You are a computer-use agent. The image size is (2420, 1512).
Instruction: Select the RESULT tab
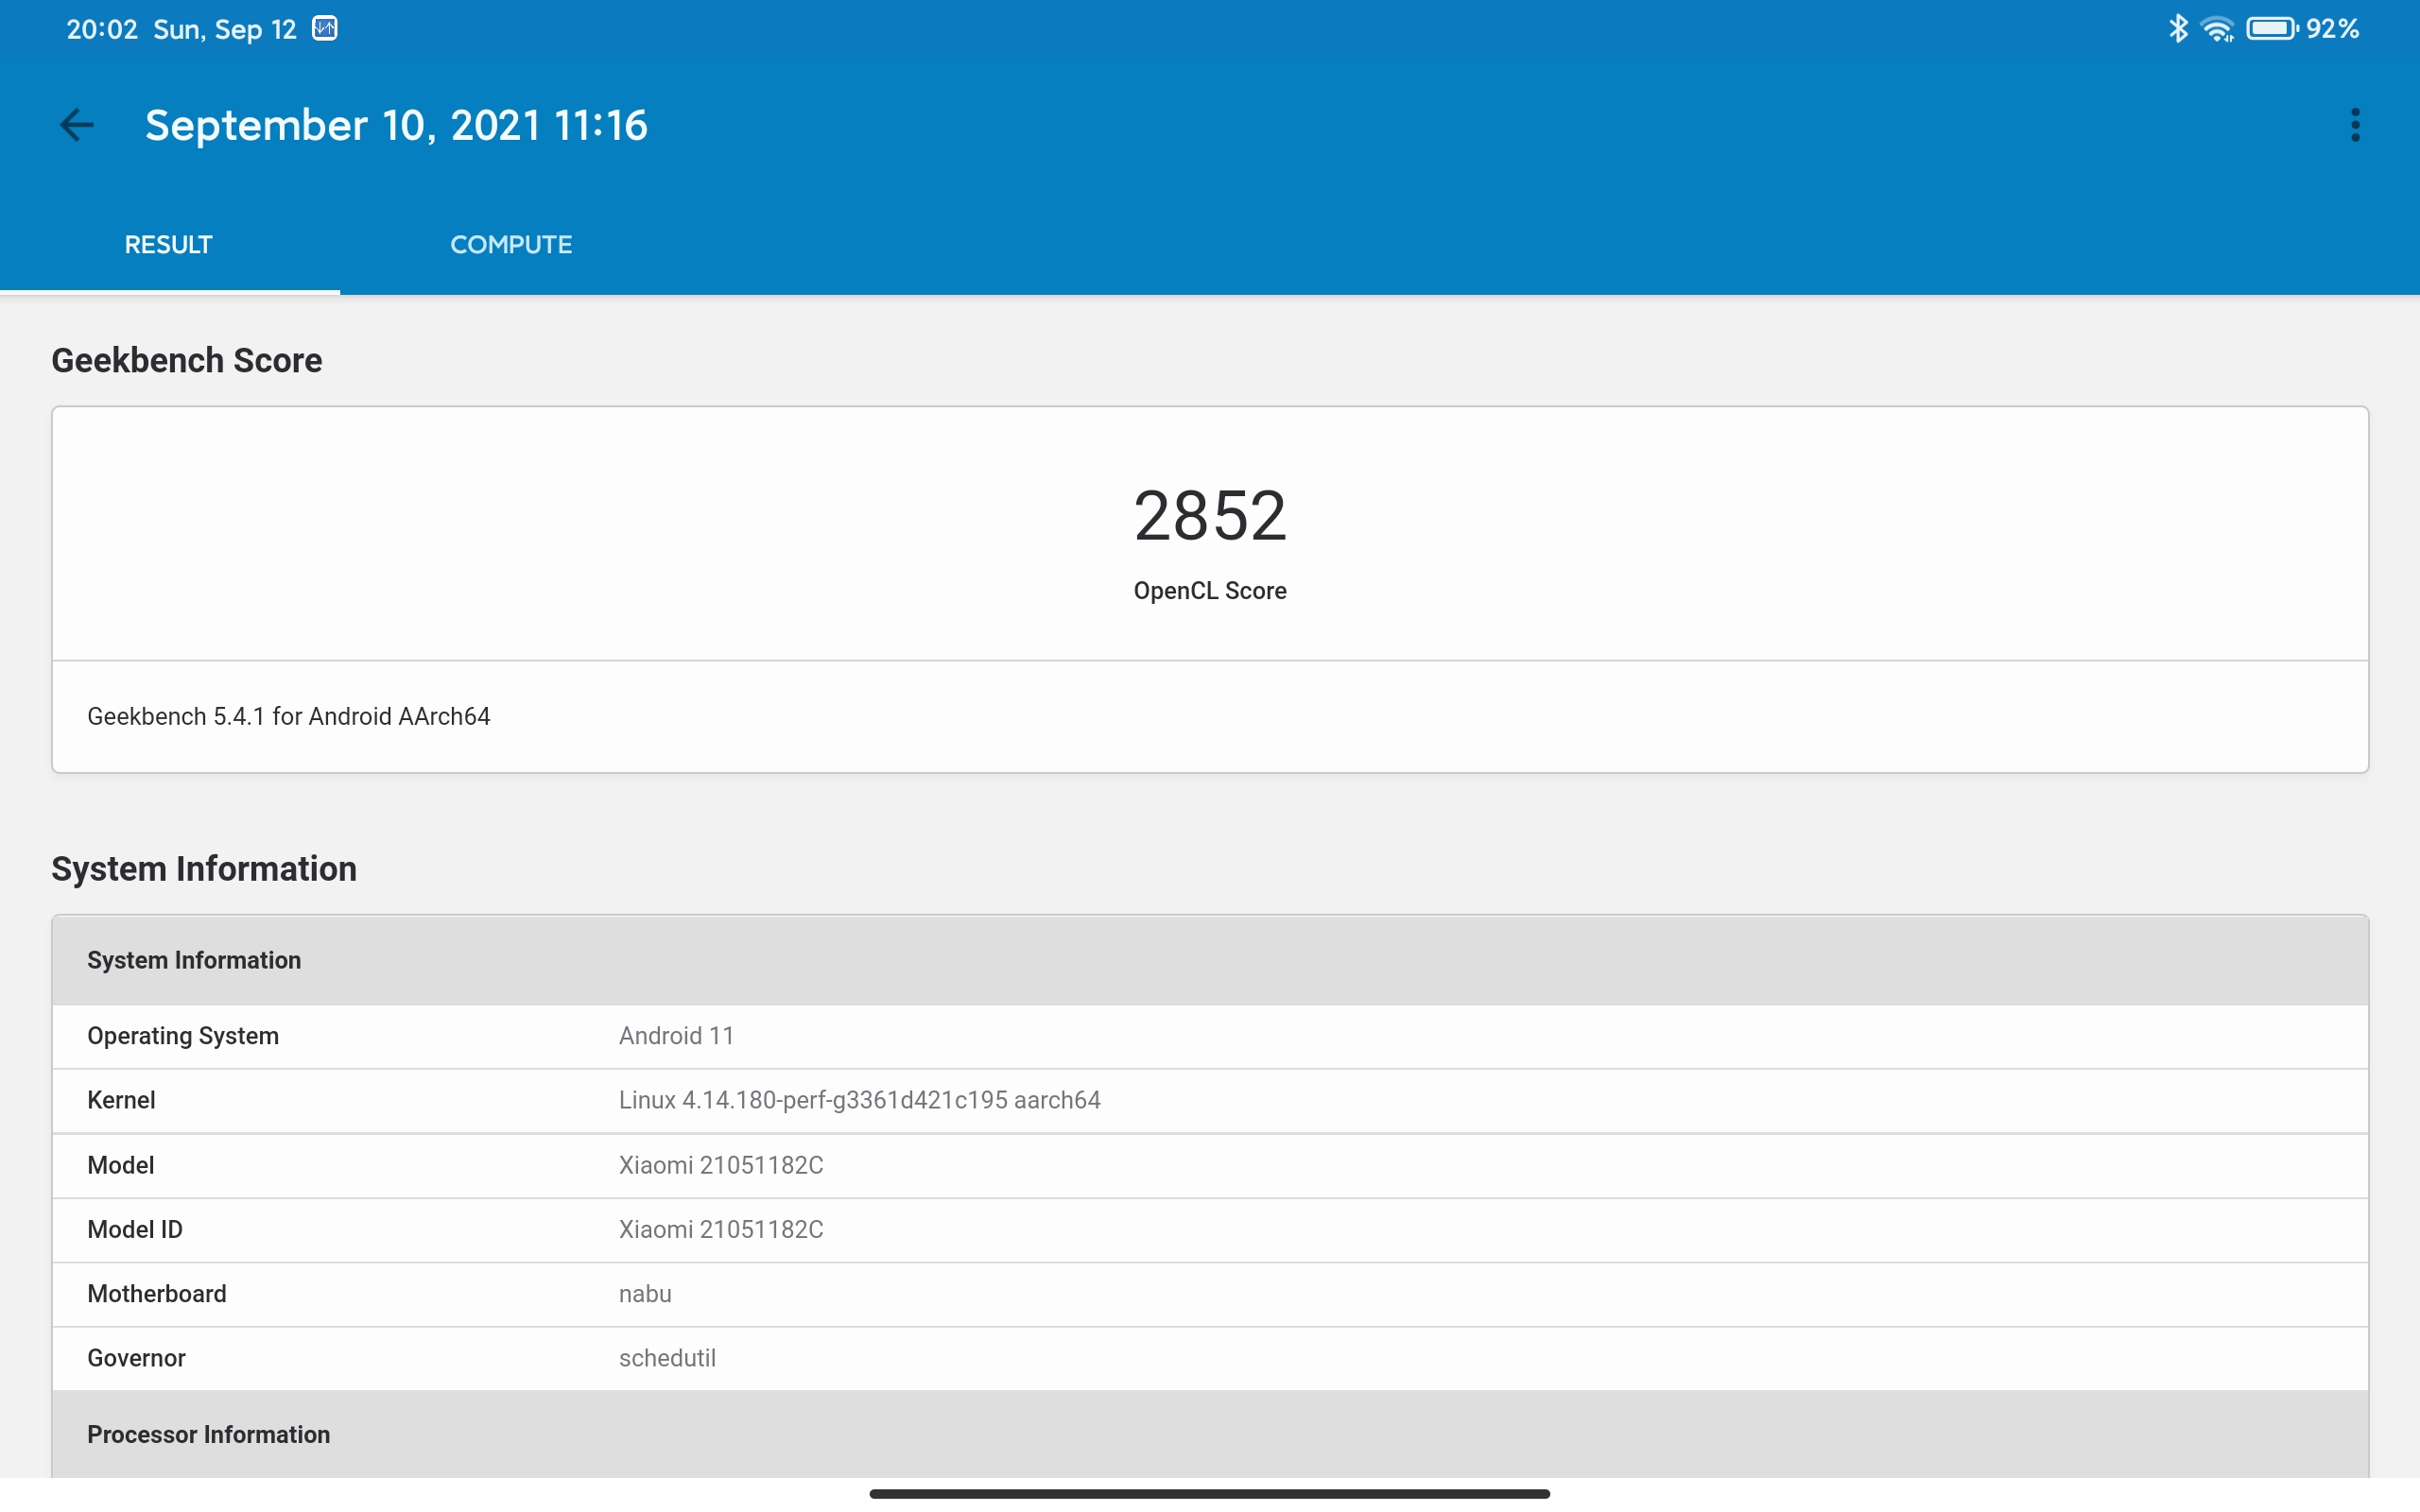(168, 245)
